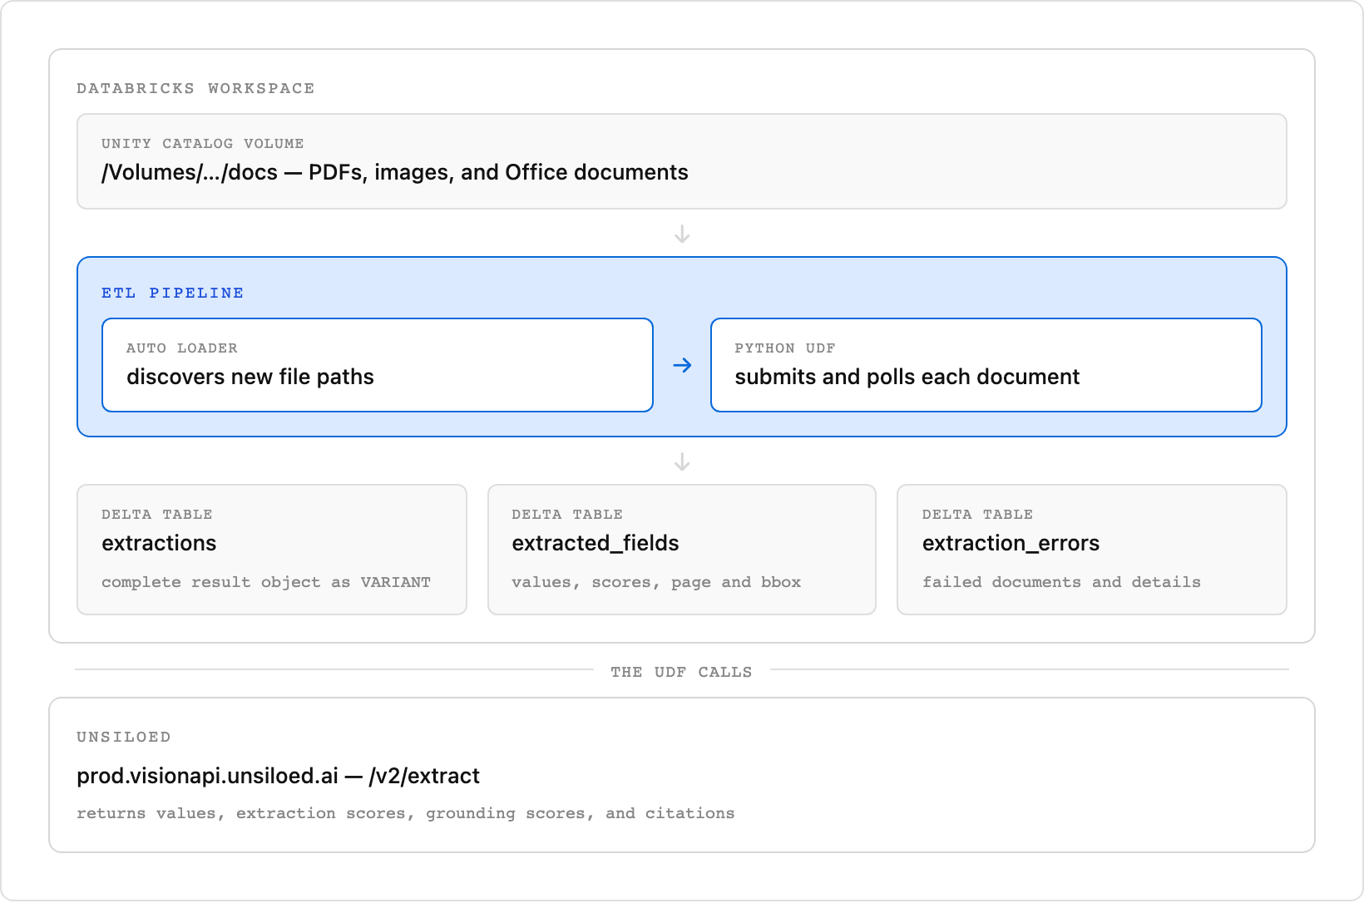Click the blue arrow between pipeline steps
Screen dimensions: 1364x903
tap(682, 365)
